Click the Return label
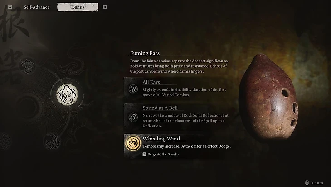Viewport: 331px width, 187px height. click(x=317, y=183)
